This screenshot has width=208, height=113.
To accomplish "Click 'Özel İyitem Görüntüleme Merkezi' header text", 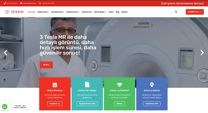I will 183,3.
